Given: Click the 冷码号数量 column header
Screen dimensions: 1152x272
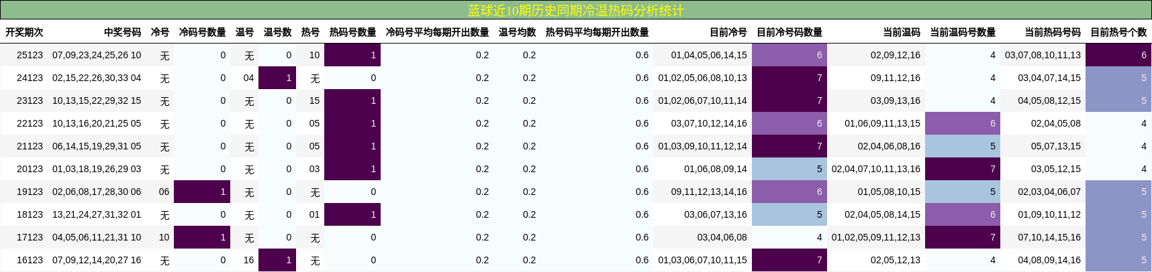Looking at the screenshot, I should pos(202,32).
